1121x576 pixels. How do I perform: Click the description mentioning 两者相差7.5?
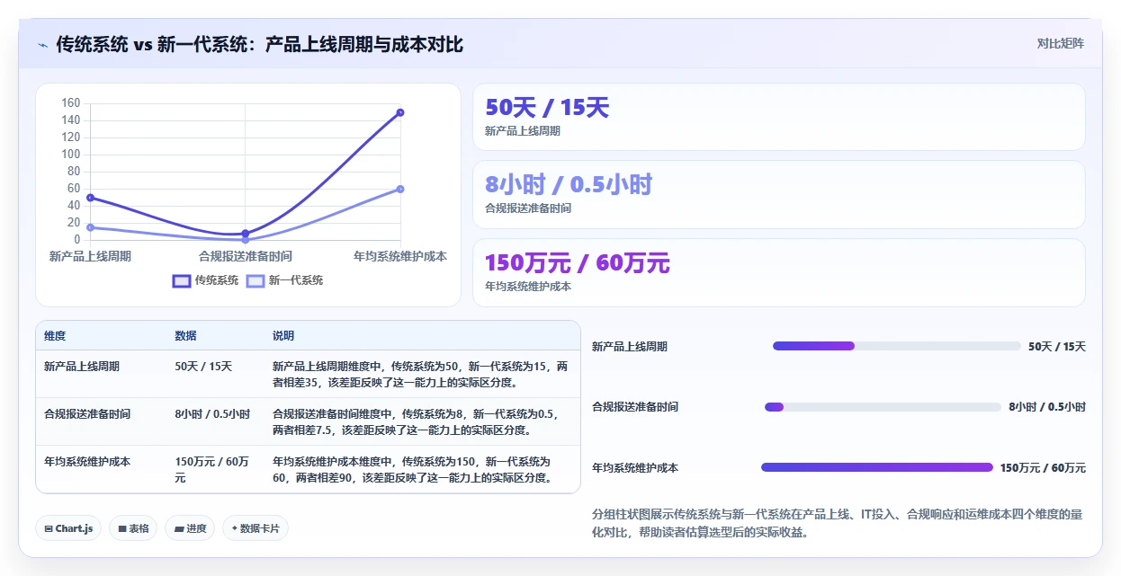pyautogui.click(x=417, y=422)
